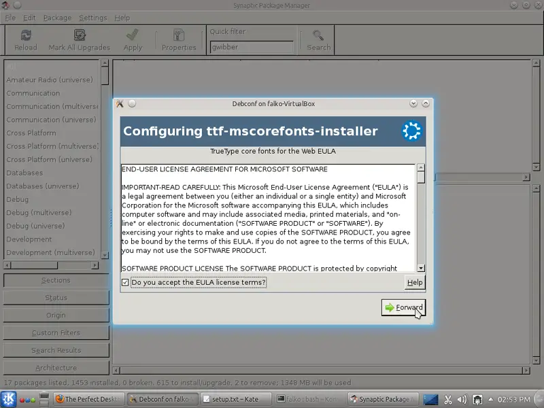Click the EULA text scroll-down arrow
544x408 pixels.
click(x=421, y=268)
